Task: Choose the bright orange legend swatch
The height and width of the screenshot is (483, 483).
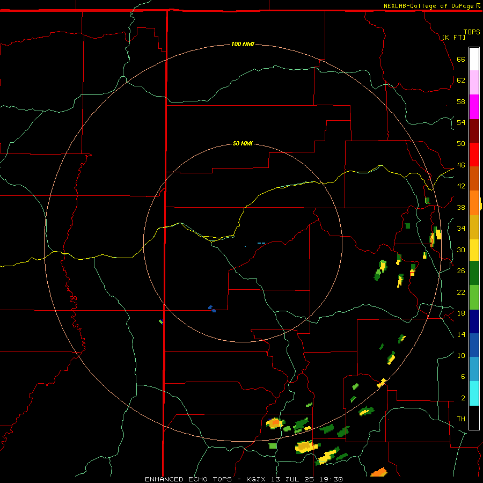Action: click(x=474, y=203)
